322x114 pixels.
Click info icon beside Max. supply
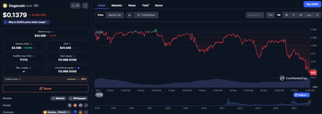pos(30,68)
